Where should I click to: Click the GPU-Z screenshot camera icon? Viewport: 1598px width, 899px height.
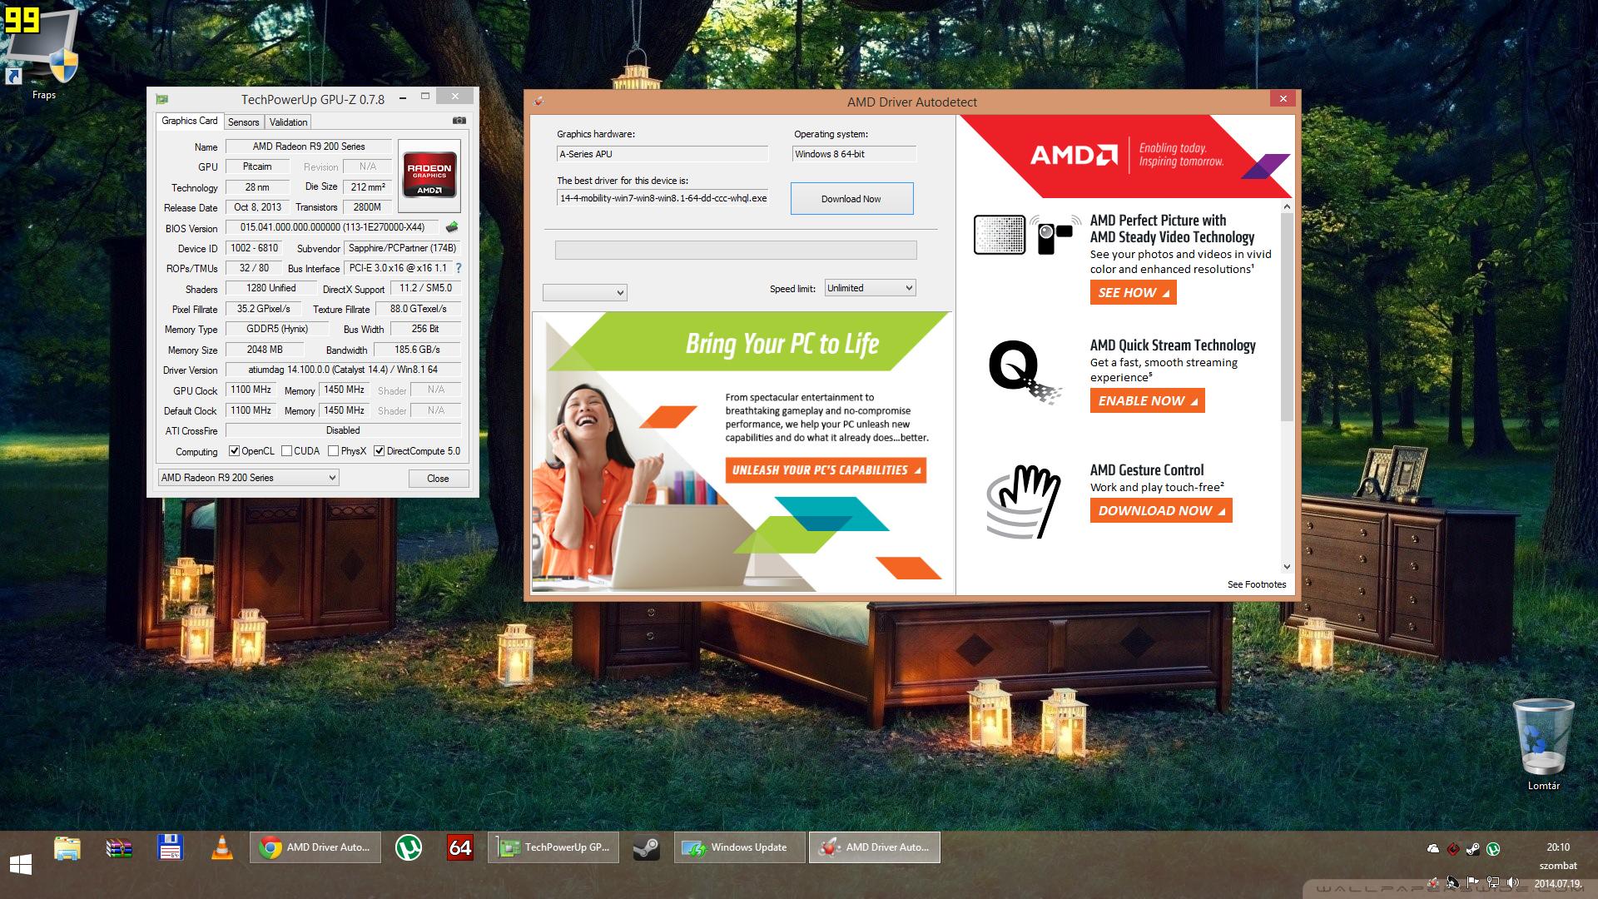pos(459,121)
